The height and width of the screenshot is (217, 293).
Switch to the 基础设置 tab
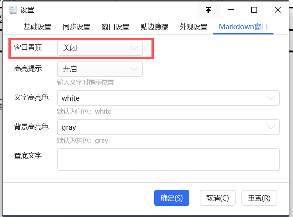[x=37, y=27]
